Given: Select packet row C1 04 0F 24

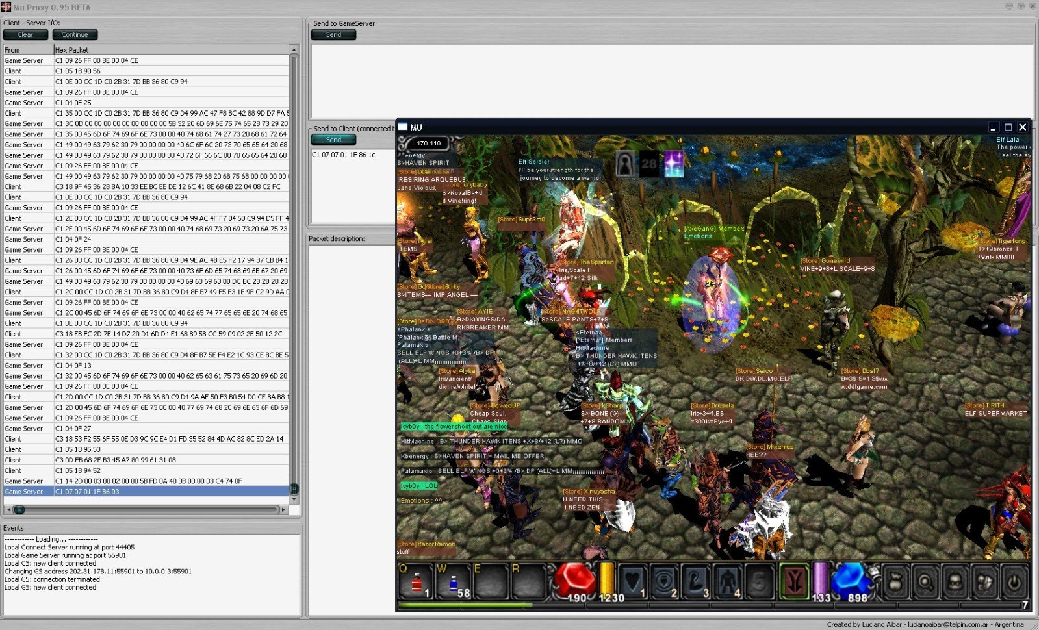Looking at the screenshot, I should (x=146, y=239).
